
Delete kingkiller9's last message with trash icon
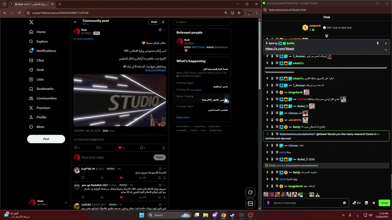coord(267,186)
